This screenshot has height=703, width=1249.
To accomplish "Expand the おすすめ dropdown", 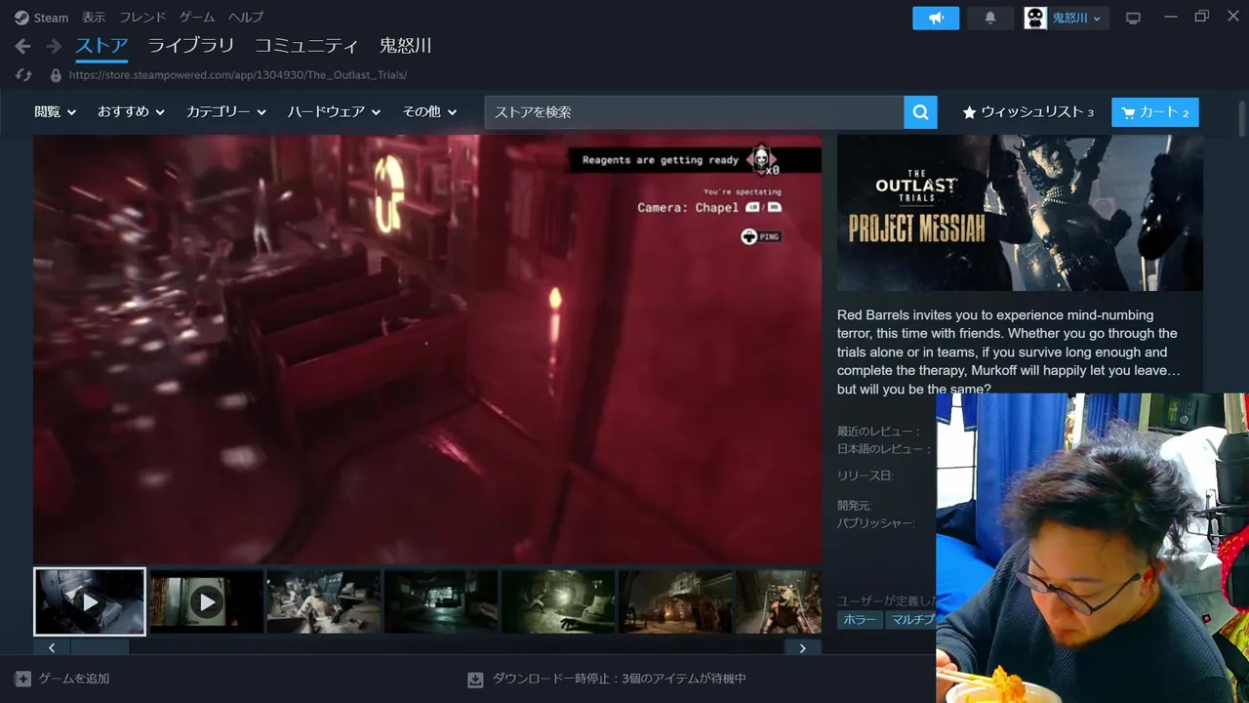I will (131, 112).
